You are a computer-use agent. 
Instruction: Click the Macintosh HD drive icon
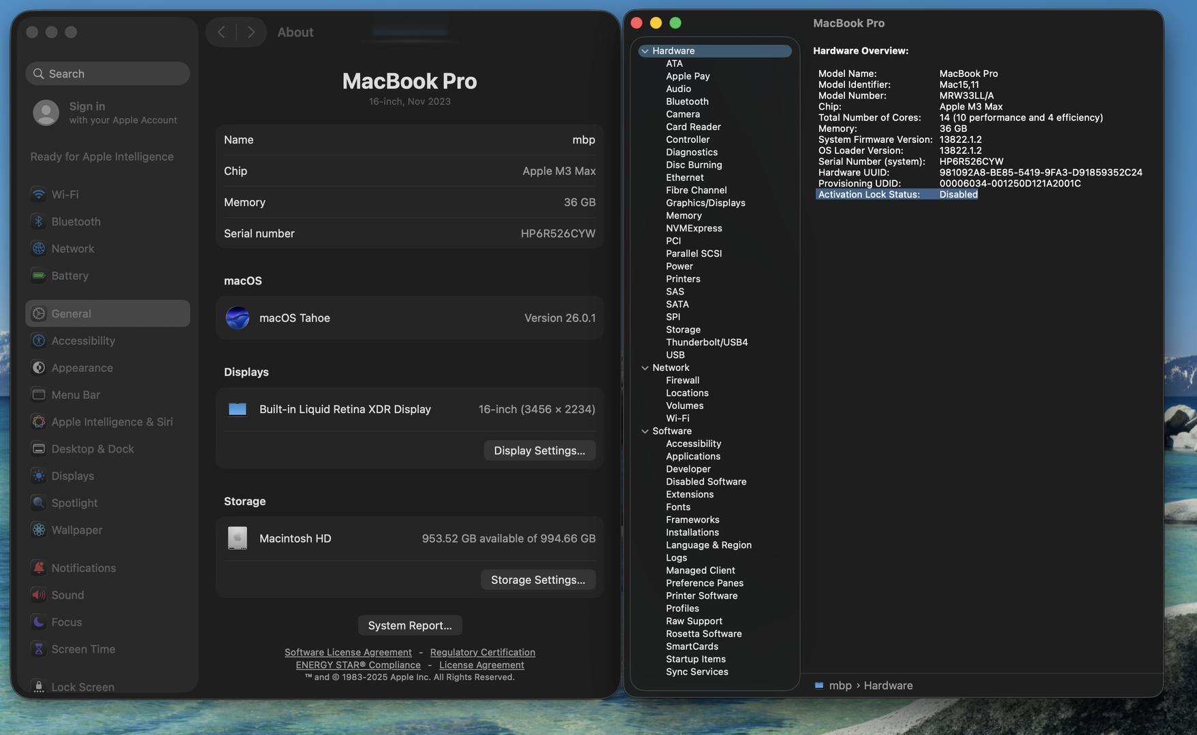[238, 538]
